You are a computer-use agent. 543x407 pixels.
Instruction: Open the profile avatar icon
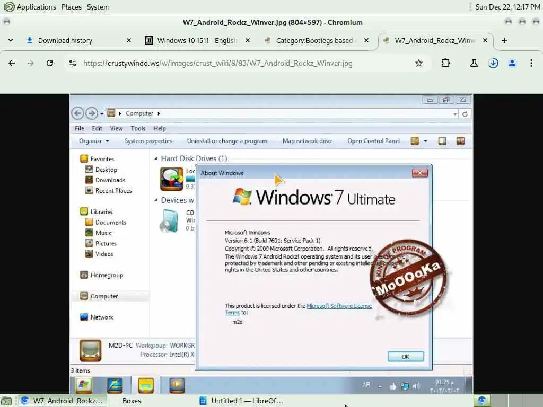coord(512,63)
